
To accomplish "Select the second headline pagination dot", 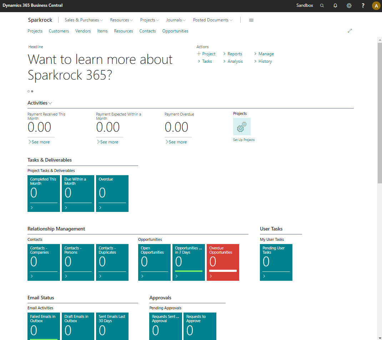I will pyautogui.click(x=32, y=91).
